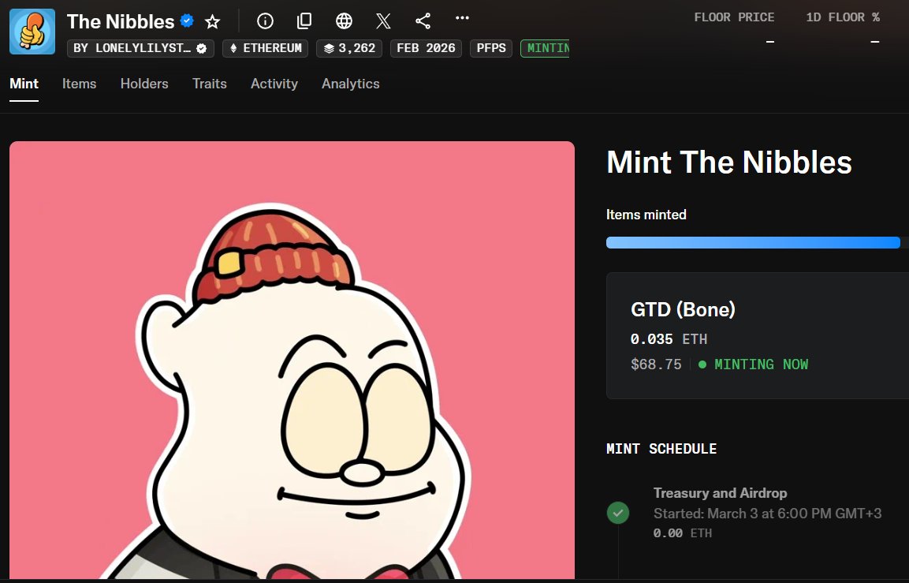
Task: Click the Items minted label
Action: click(x=646, y=215)
